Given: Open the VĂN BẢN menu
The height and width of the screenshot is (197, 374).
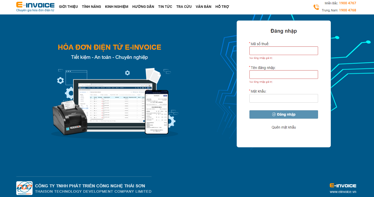Looking at the screenshot, I should click(x=203, y=7).
